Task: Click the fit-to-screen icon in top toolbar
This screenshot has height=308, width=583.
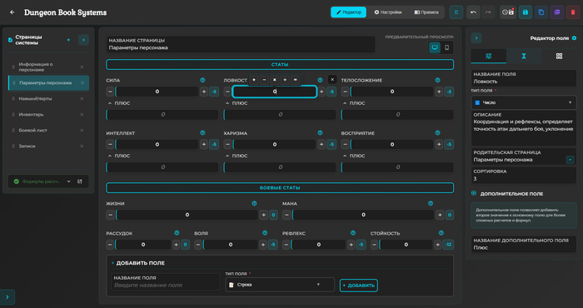Action: pos(456,12)
